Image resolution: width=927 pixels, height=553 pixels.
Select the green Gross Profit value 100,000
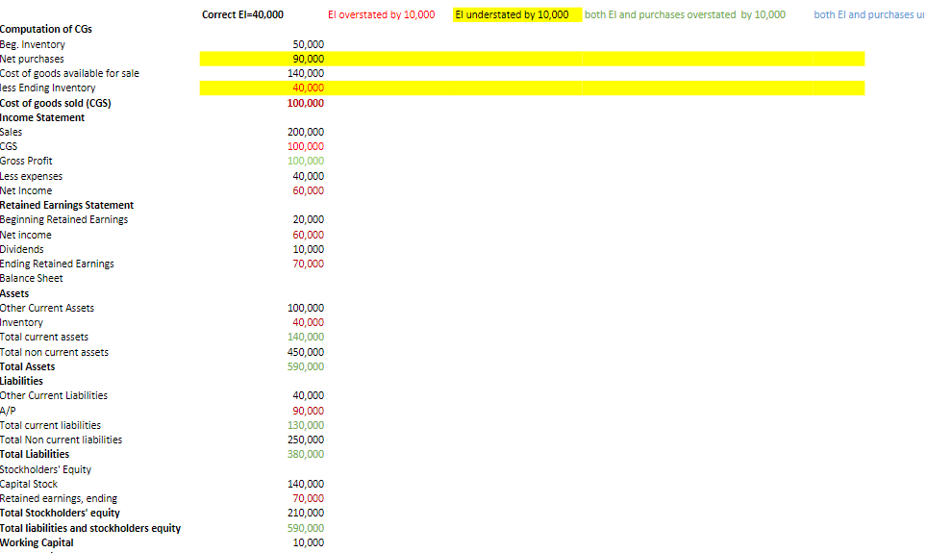(x=306, y=161)
